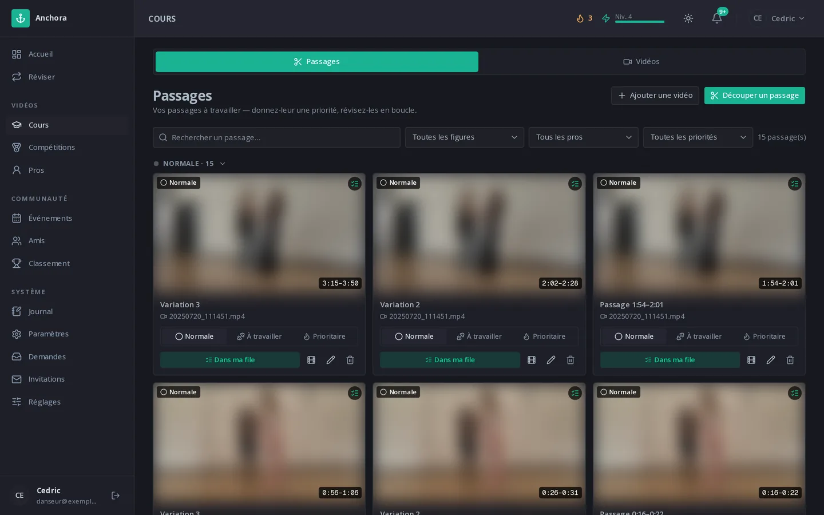Delete Variation 3 3:15-3:50 with trash icon
The image size is (824, 515).
tap(350, 360)
